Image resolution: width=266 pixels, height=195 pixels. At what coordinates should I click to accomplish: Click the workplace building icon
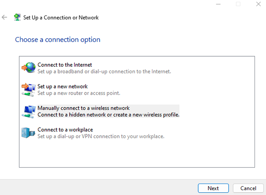pos(28,133)
